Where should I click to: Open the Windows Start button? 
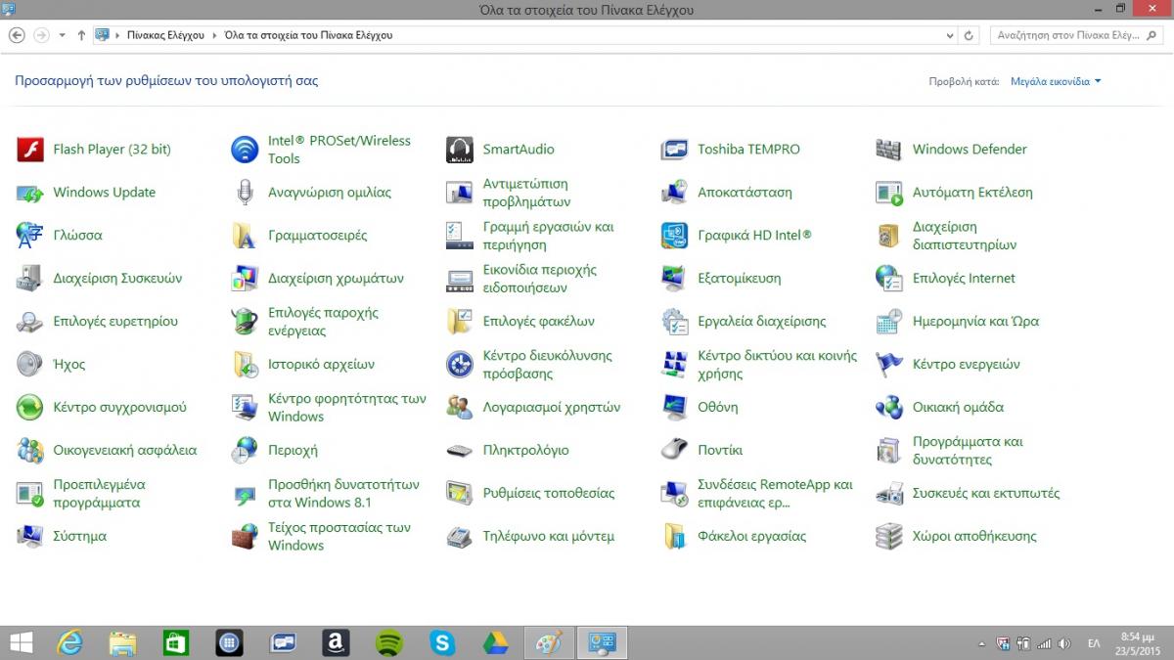20,642
